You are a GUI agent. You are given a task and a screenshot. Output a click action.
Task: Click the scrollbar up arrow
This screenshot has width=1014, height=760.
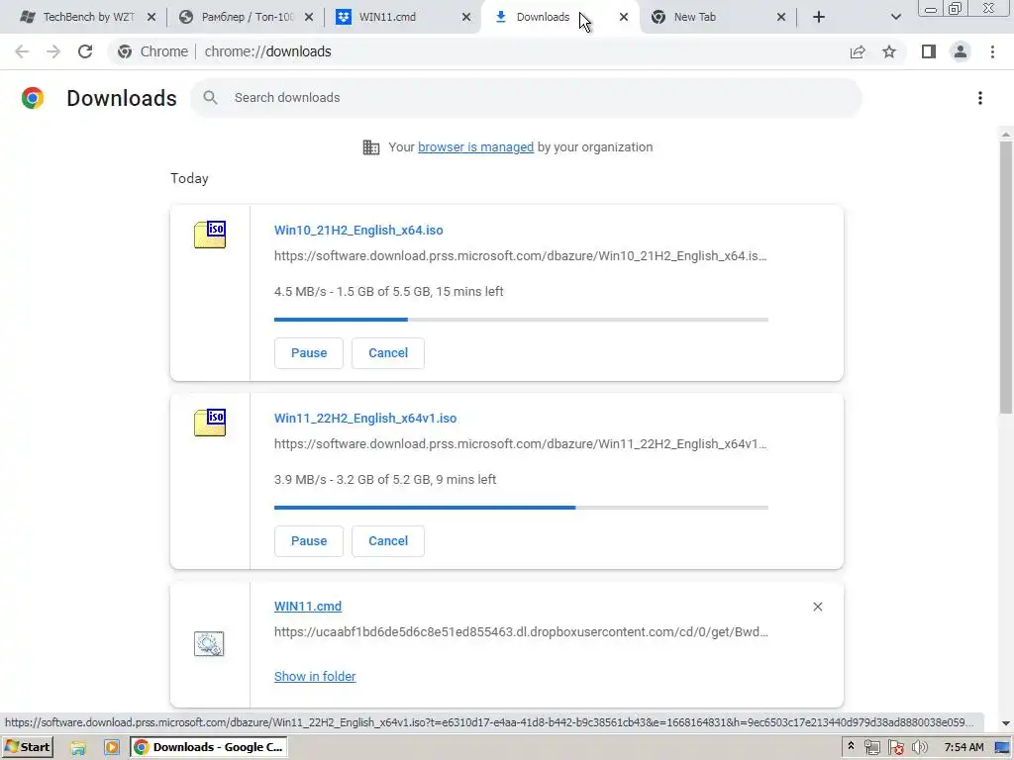tap(1006, 134)
